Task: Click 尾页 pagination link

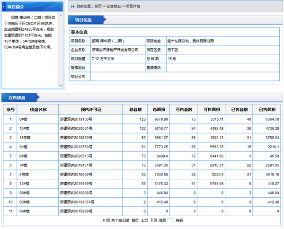Action: (163, 220)
